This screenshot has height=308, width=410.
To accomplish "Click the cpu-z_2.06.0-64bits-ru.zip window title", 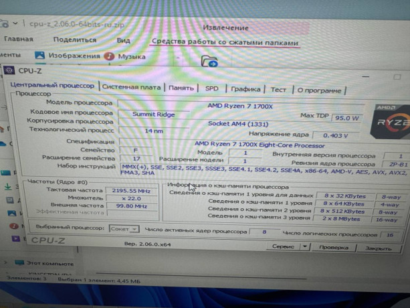I will pyautogui.click(x=77, y=25).
